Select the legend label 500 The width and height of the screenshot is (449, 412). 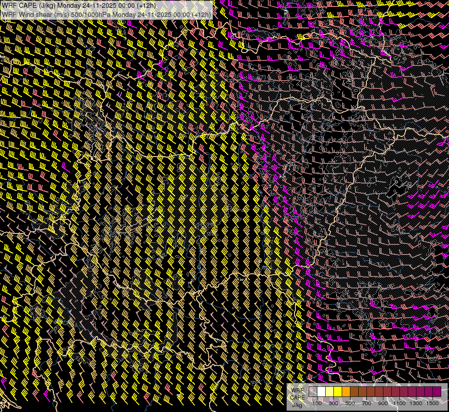tap(350, 403)
